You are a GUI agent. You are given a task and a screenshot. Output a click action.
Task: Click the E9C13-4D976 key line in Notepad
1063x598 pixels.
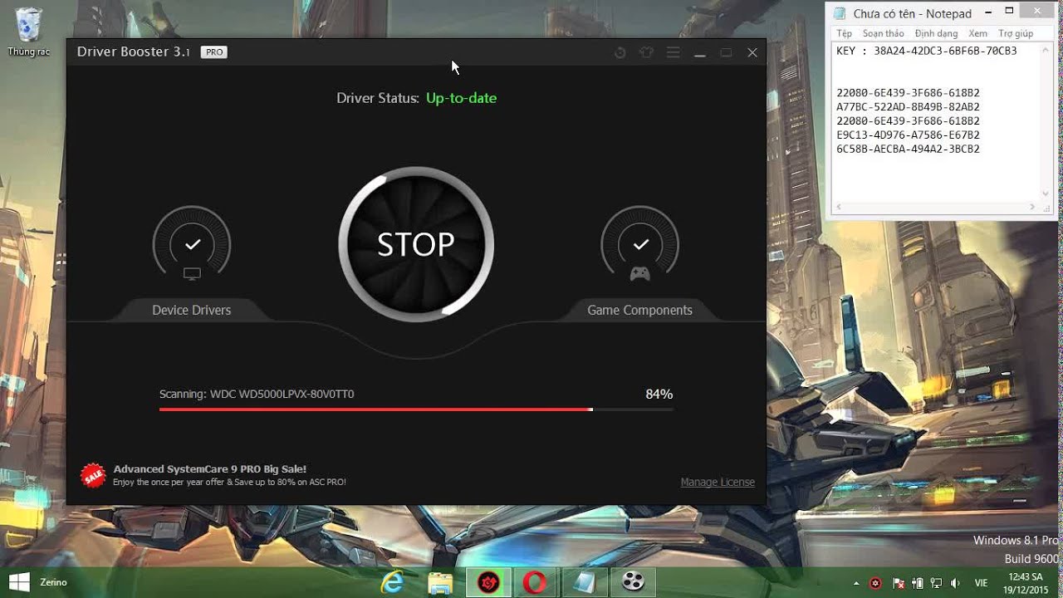(908, 135)
